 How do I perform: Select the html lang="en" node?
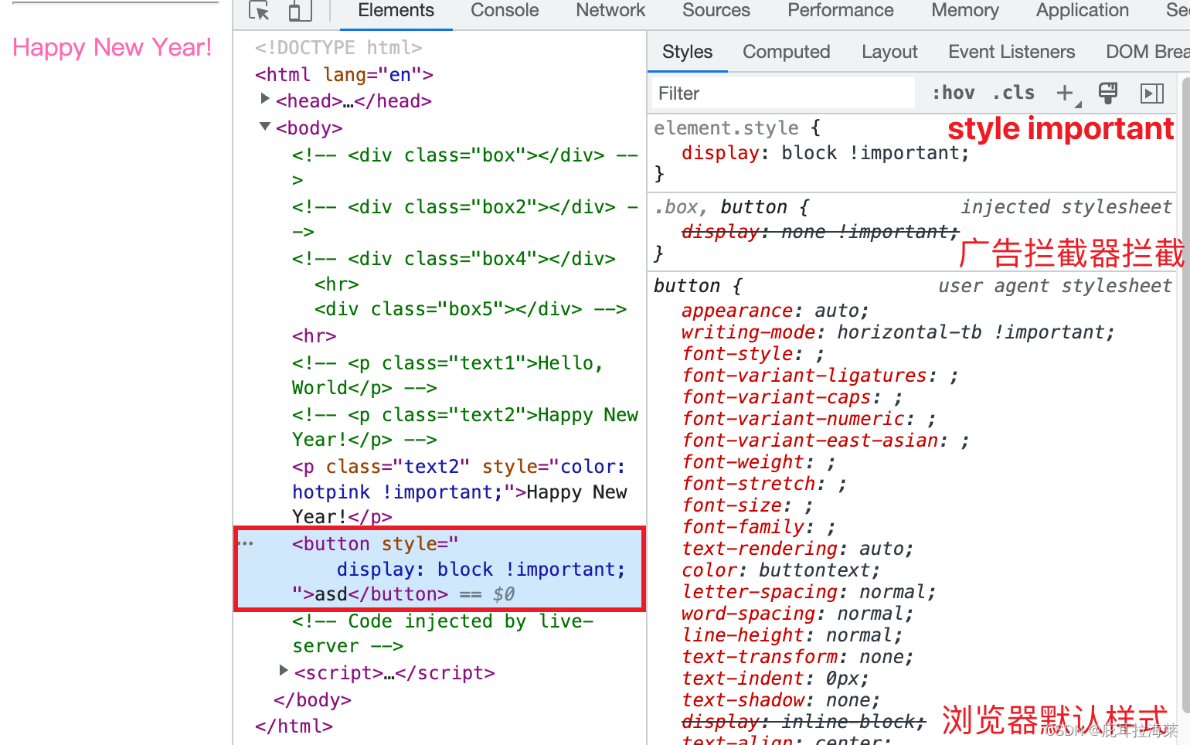344,75
